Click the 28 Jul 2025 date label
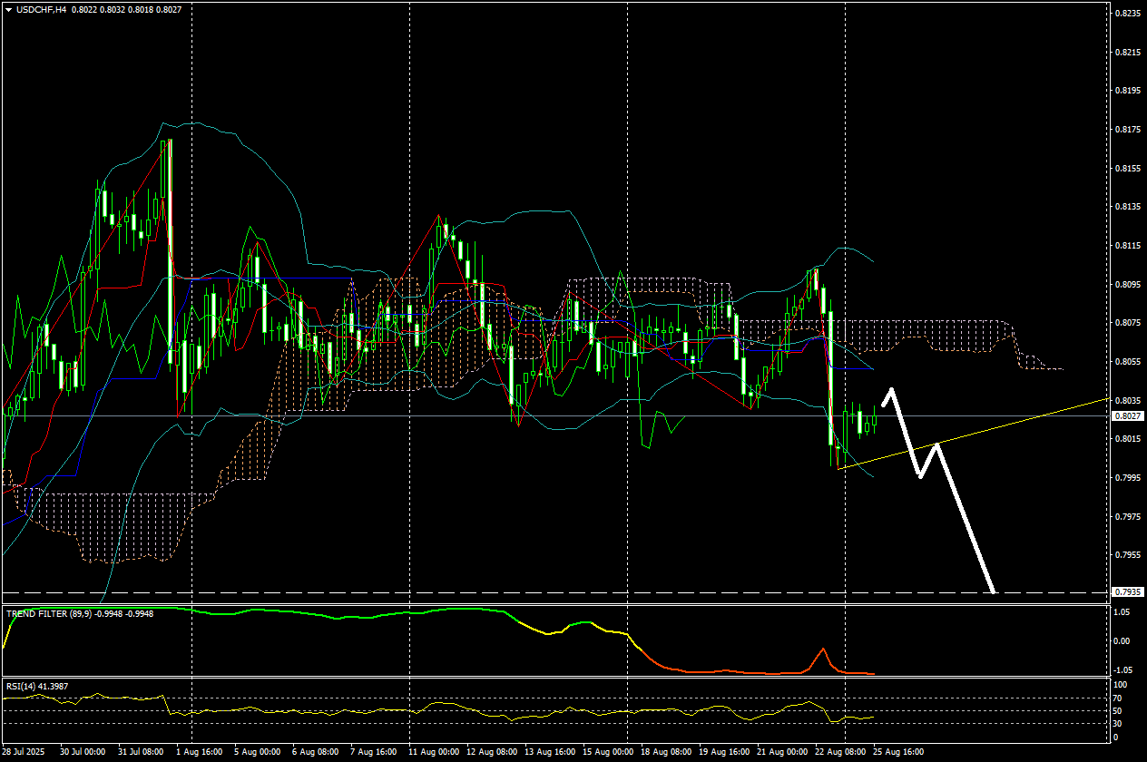 (x=23, y=752)
